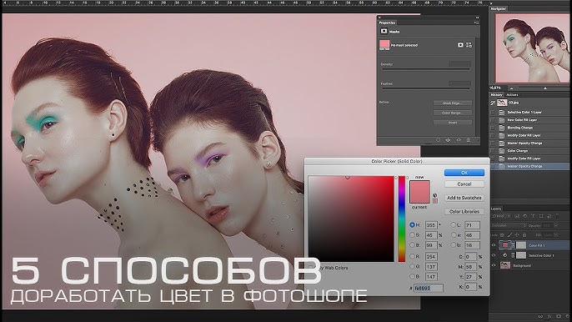Filter layers by shape layer icon
Screen dimensions: 572x322
coord(541,217)
